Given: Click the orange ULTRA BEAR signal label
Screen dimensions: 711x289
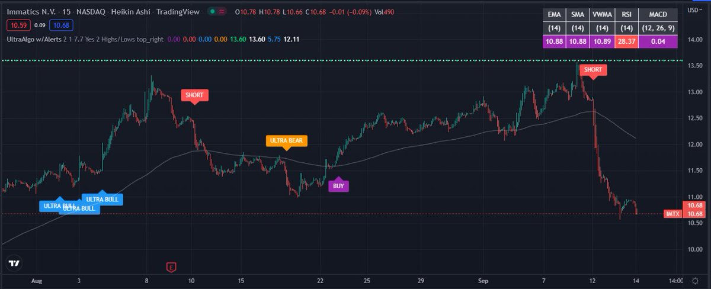Looking at the screenshot, I should [x=286, y=141].
